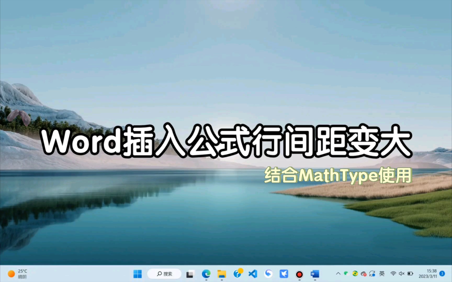This screenshot has width=452, height=282.
Task: Open the clock showing 15:38 2023/3/11
Action: click(428, 274)
